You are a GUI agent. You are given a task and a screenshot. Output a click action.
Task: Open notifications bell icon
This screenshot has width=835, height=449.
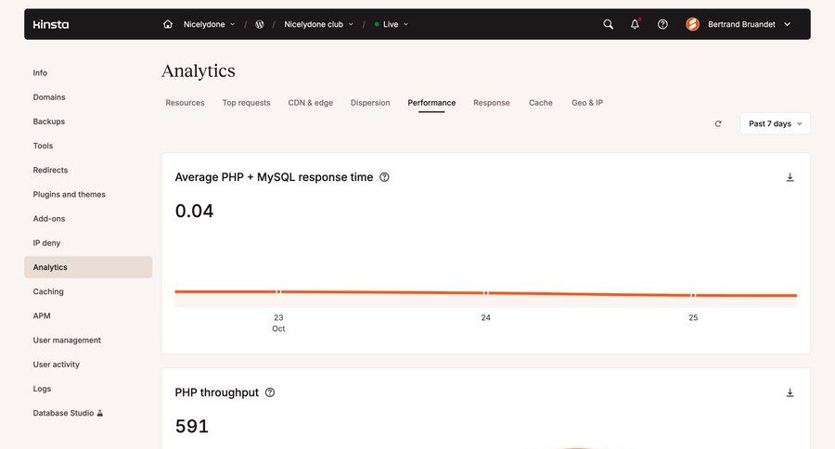coord(636,24)
